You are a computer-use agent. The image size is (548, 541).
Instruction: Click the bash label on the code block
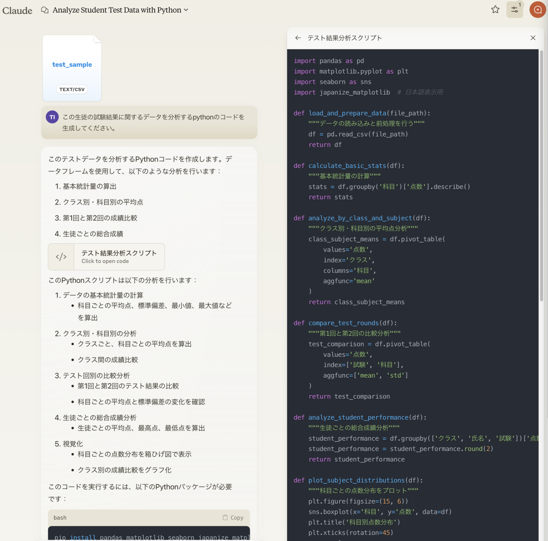(x=60, y=517)
